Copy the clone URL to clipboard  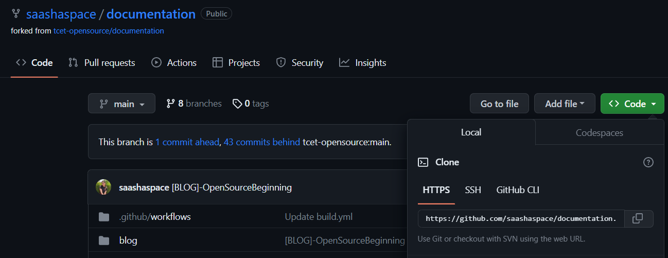pyautogui.click(x=638, y=218)
